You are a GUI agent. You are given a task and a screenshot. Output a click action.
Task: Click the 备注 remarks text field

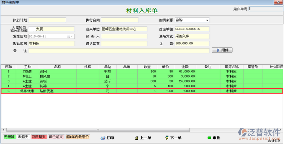pos(119,51)
